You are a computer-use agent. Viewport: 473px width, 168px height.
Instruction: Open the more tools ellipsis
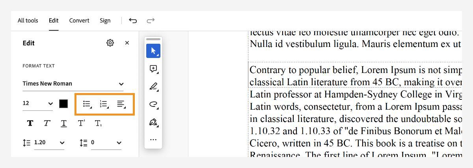(x=153, y=139)
